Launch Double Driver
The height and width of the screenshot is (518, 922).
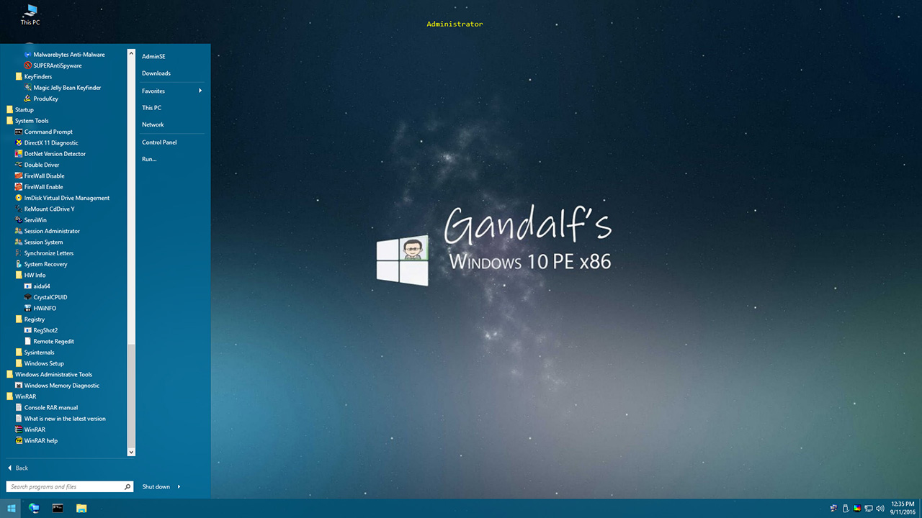point(37,165)
